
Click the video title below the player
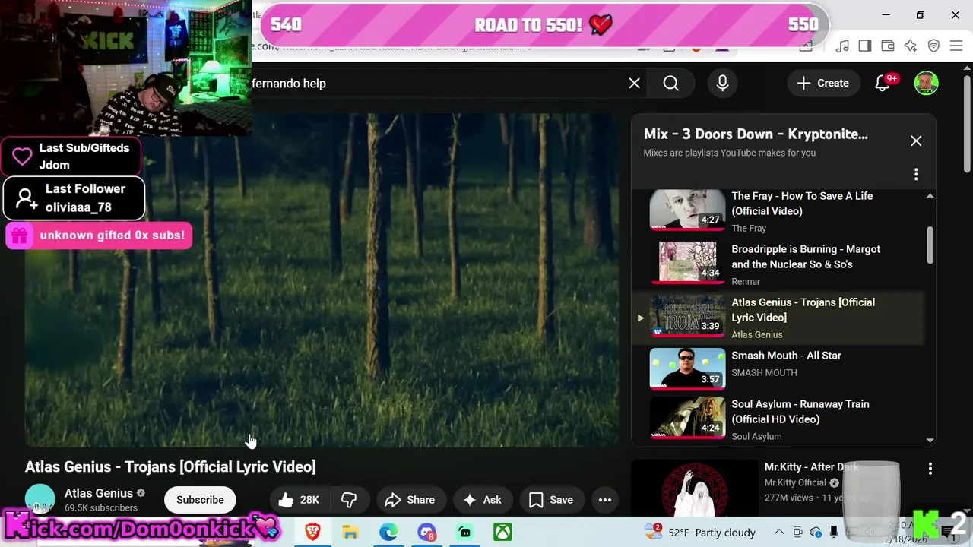[x=170, y=466]
